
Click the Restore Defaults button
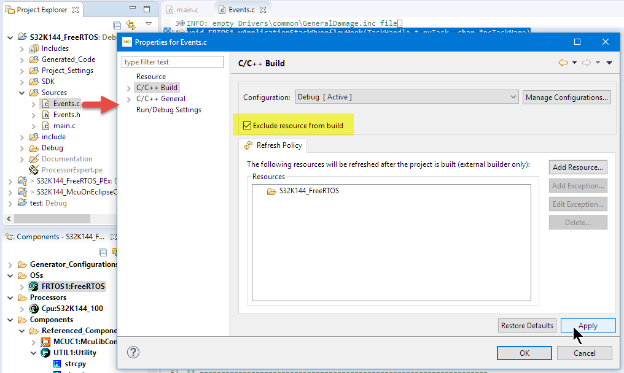(527, 326)
